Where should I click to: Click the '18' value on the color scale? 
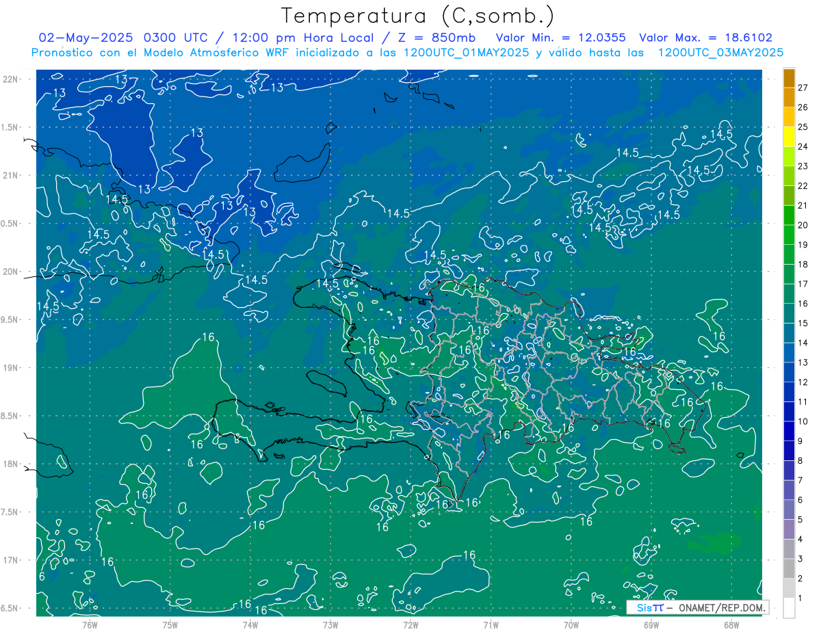point(803,264)
